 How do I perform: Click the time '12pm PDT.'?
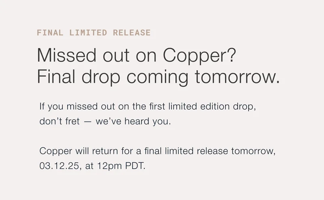[121, 166]
